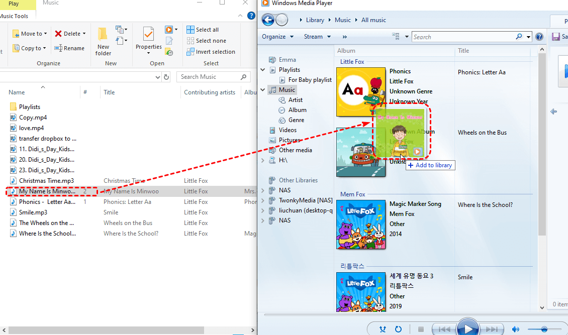Viewport: 568px width, 335px height.
Task: Expand the TwonkyMedia [NAS] node
Action: [263, 200]
